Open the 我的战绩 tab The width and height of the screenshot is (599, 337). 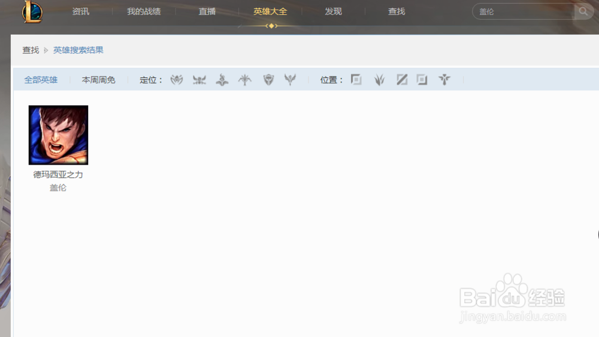(144, 11)
